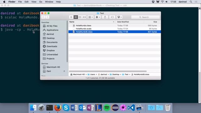Click in the Finder Search field
Screen dimensions: 201x113
tap(145, 17)
